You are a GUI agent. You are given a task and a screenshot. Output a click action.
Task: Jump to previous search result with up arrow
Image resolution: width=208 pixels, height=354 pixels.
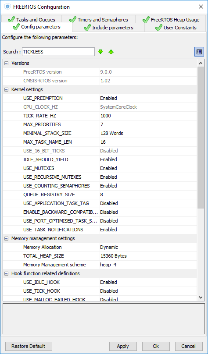click(x=111, y=52)
